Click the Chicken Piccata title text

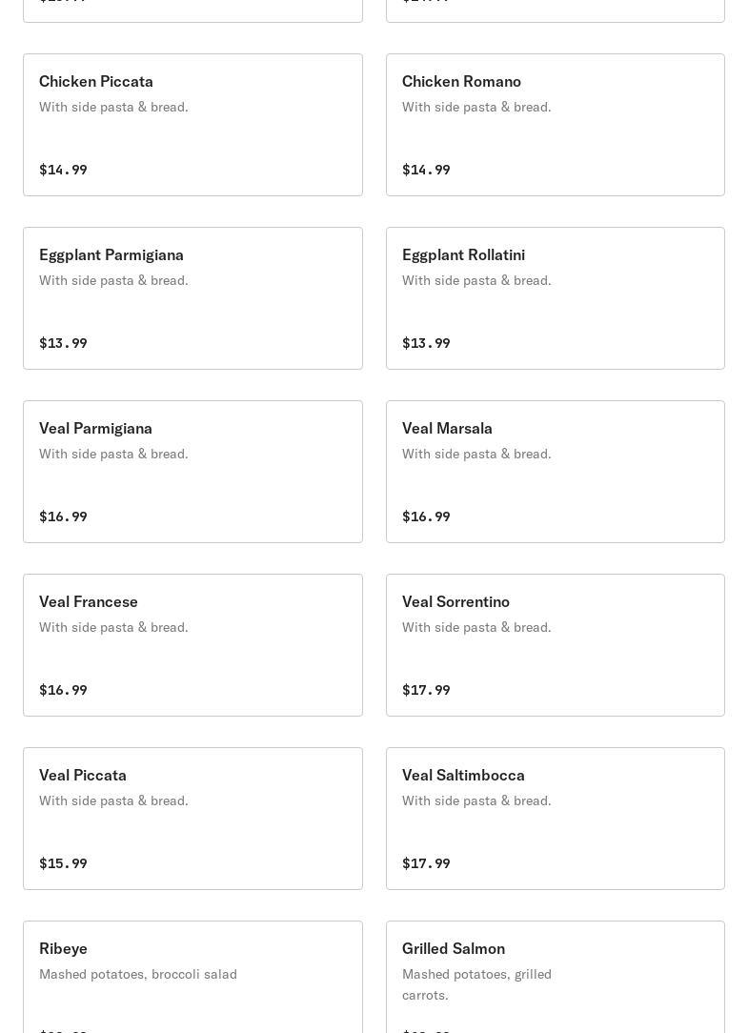pos(96,81)
